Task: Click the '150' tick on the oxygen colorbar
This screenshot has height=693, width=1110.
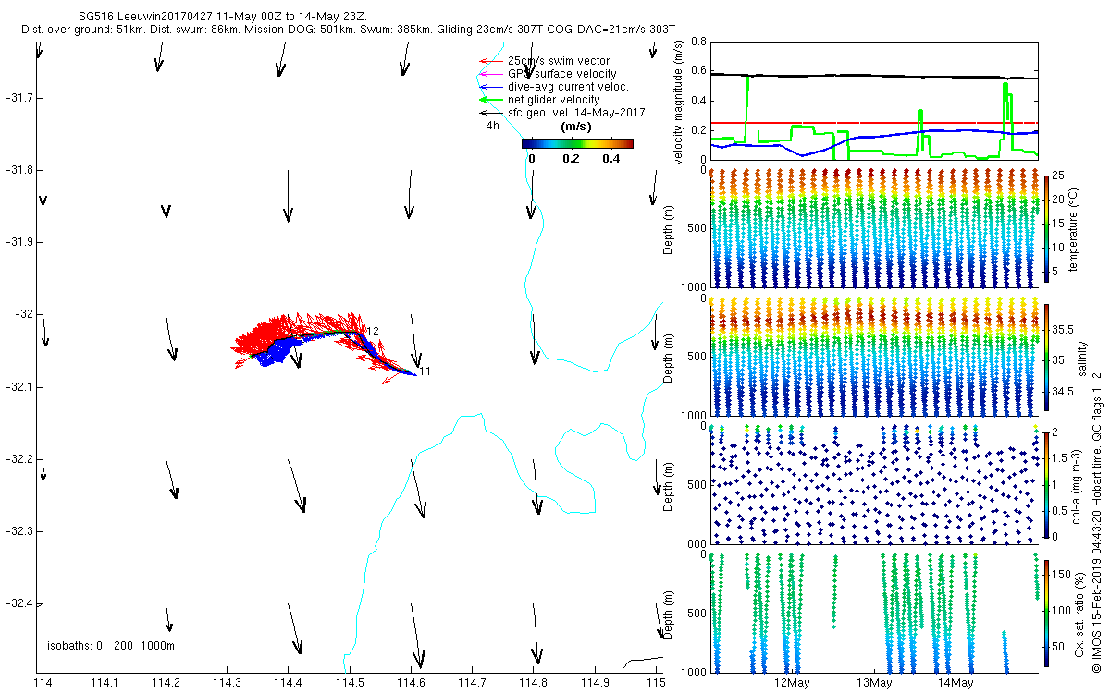Action: click(1062, 575)
